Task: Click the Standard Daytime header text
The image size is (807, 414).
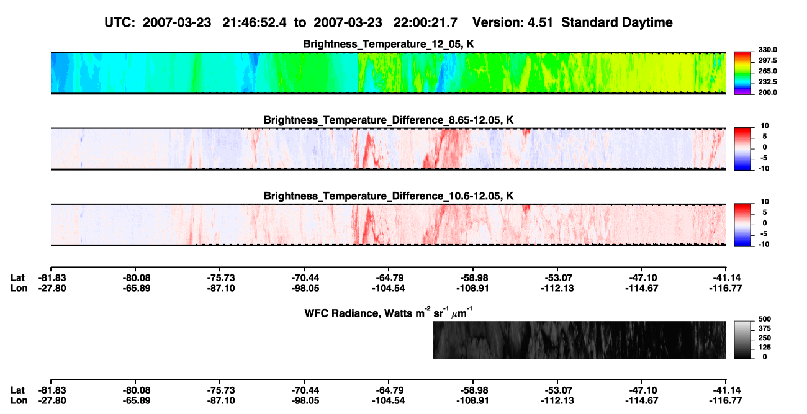Action: pos(618,22)
